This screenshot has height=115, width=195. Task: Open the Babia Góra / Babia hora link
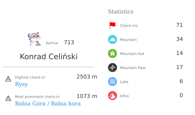[x=48, y=104]
